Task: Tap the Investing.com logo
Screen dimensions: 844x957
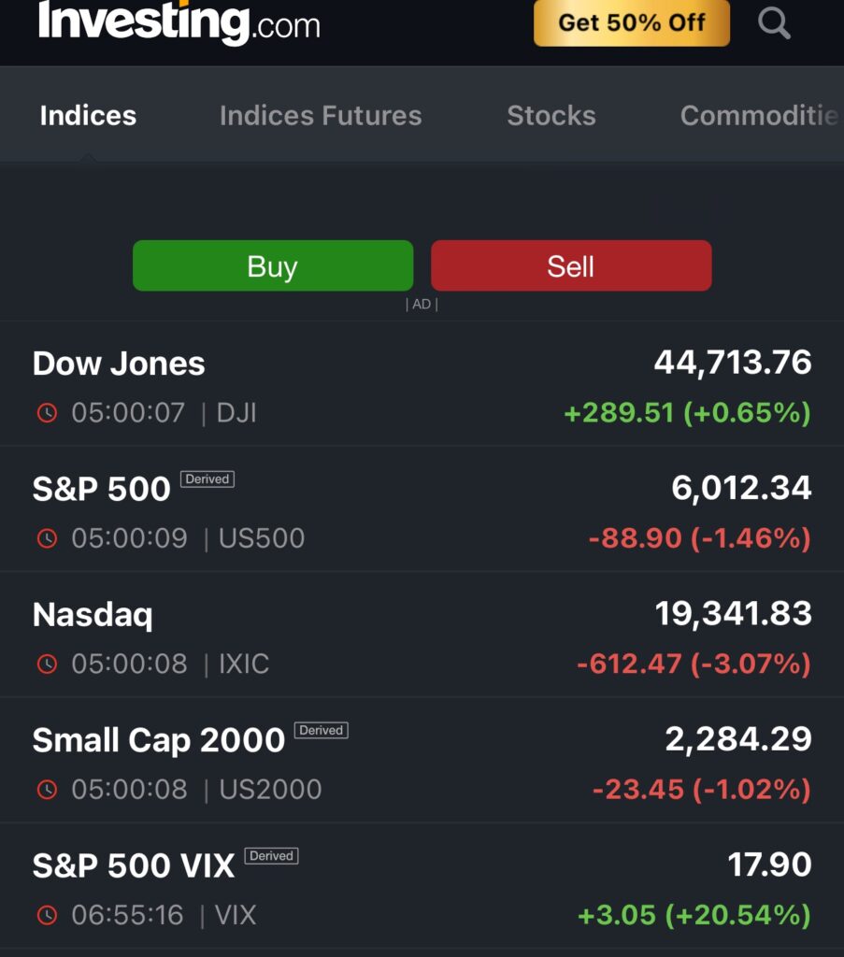Action: [x=179, y=22]
